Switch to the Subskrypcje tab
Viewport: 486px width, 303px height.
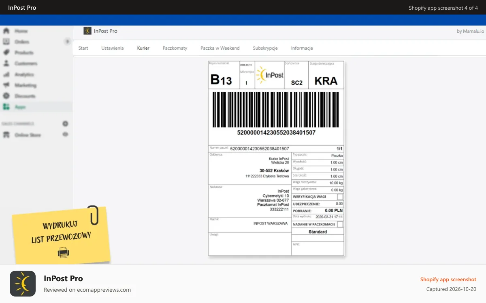tap(265, 48)
